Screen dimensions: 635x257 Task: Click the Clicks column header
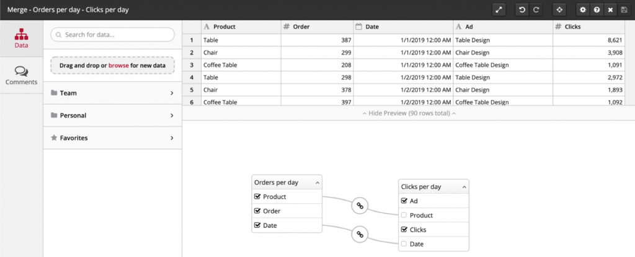pos(589,27)
